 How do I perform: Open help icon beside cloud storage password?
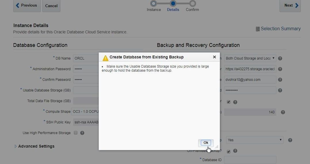pos(280,90)
